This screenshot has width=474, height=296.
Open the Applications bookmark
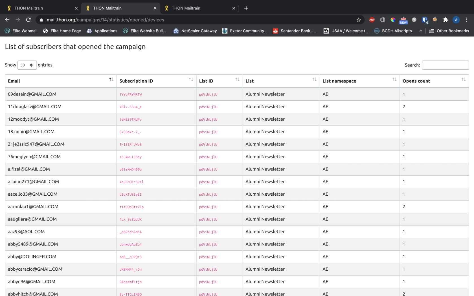click(x=102, y=31)
